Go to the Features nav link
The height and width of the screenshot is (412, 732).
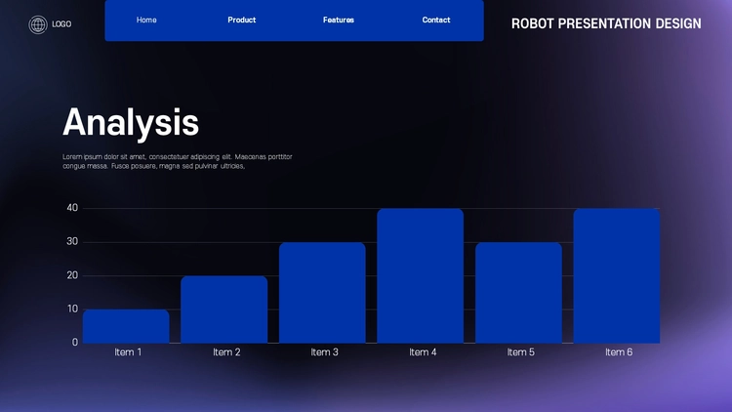pos(339,21)
